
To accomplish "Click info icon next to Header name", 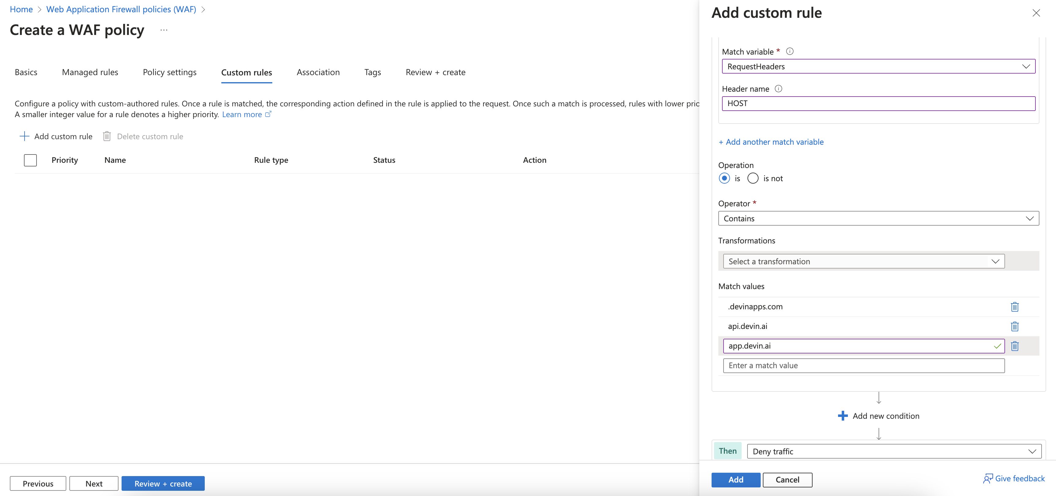I will coord(778,88).
